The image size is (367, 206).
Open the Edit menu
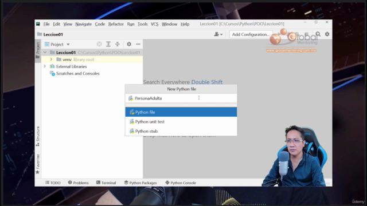click(56, 24)
